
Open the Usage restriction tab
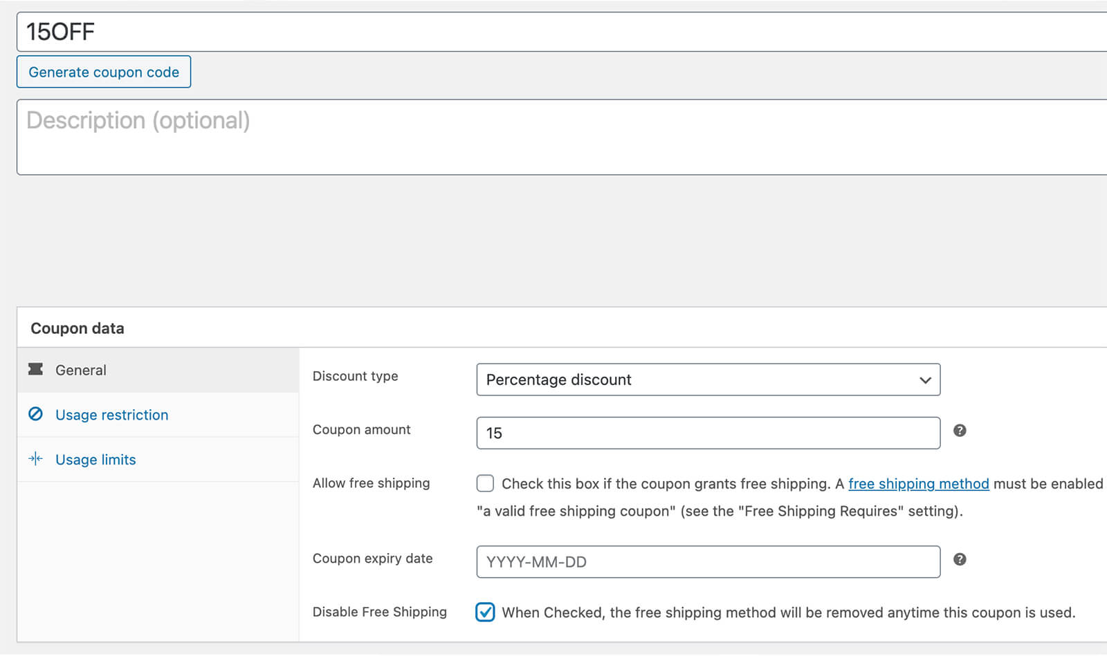tap(111, 415)
